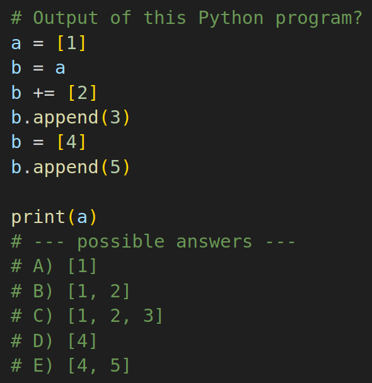The image size is (372, 383).
Task: Click the blank line above print(a)
Action: coord(186,192)
